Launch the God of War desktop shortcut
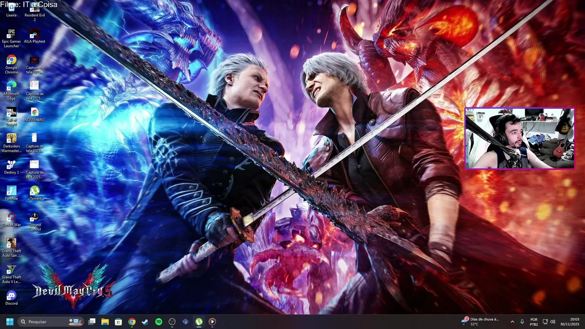585x329 pixels. click(x=11, y=219)
